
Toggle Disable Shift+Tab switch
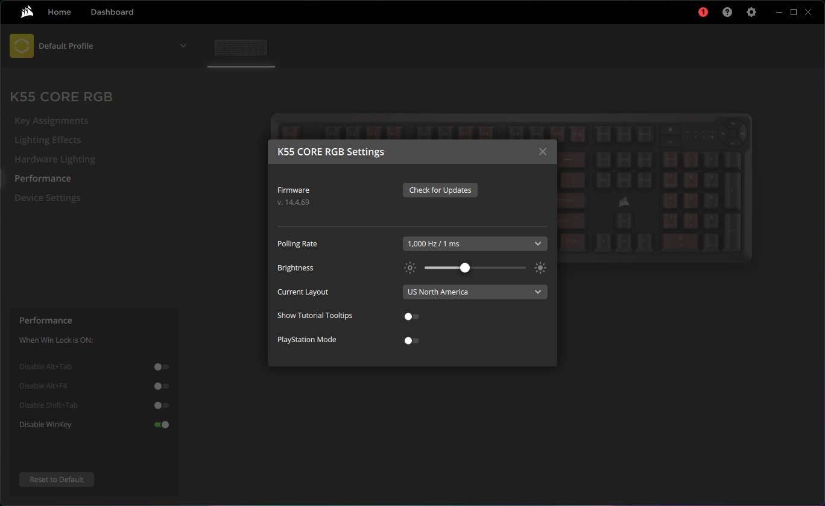tap(162, 405)
